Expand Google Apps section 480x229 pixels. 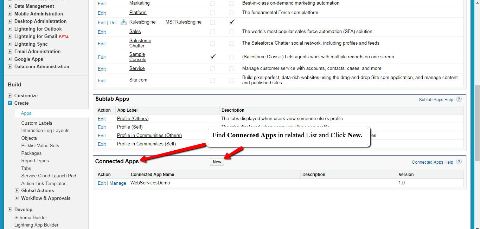click(10, 59)
